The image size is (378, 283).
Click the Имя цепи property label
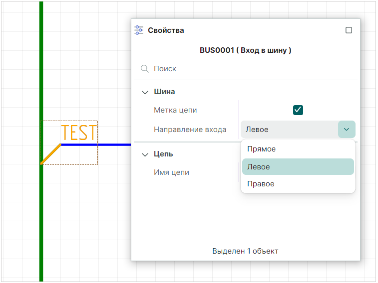(x=171, y=172)
